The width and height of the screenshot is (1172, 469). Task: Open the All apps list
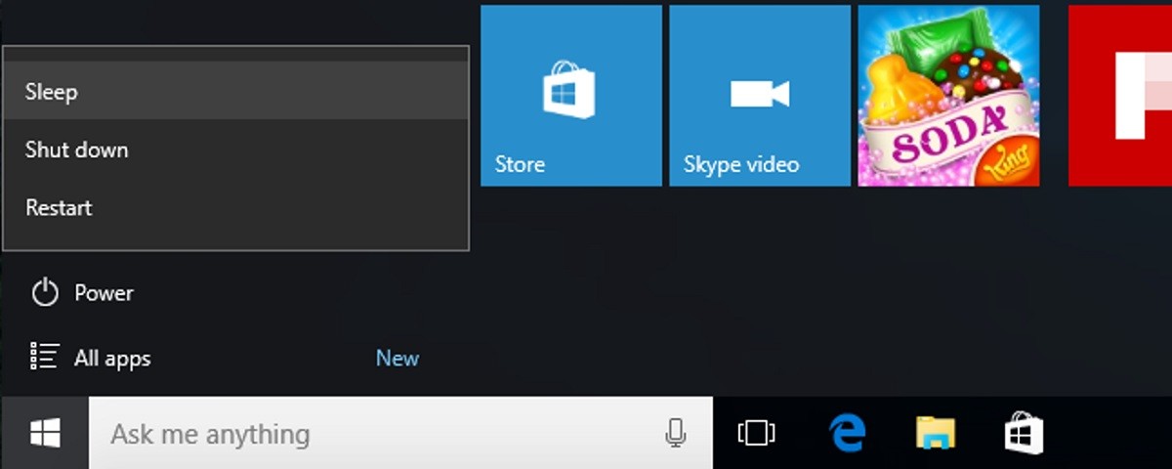coord(90,359)
